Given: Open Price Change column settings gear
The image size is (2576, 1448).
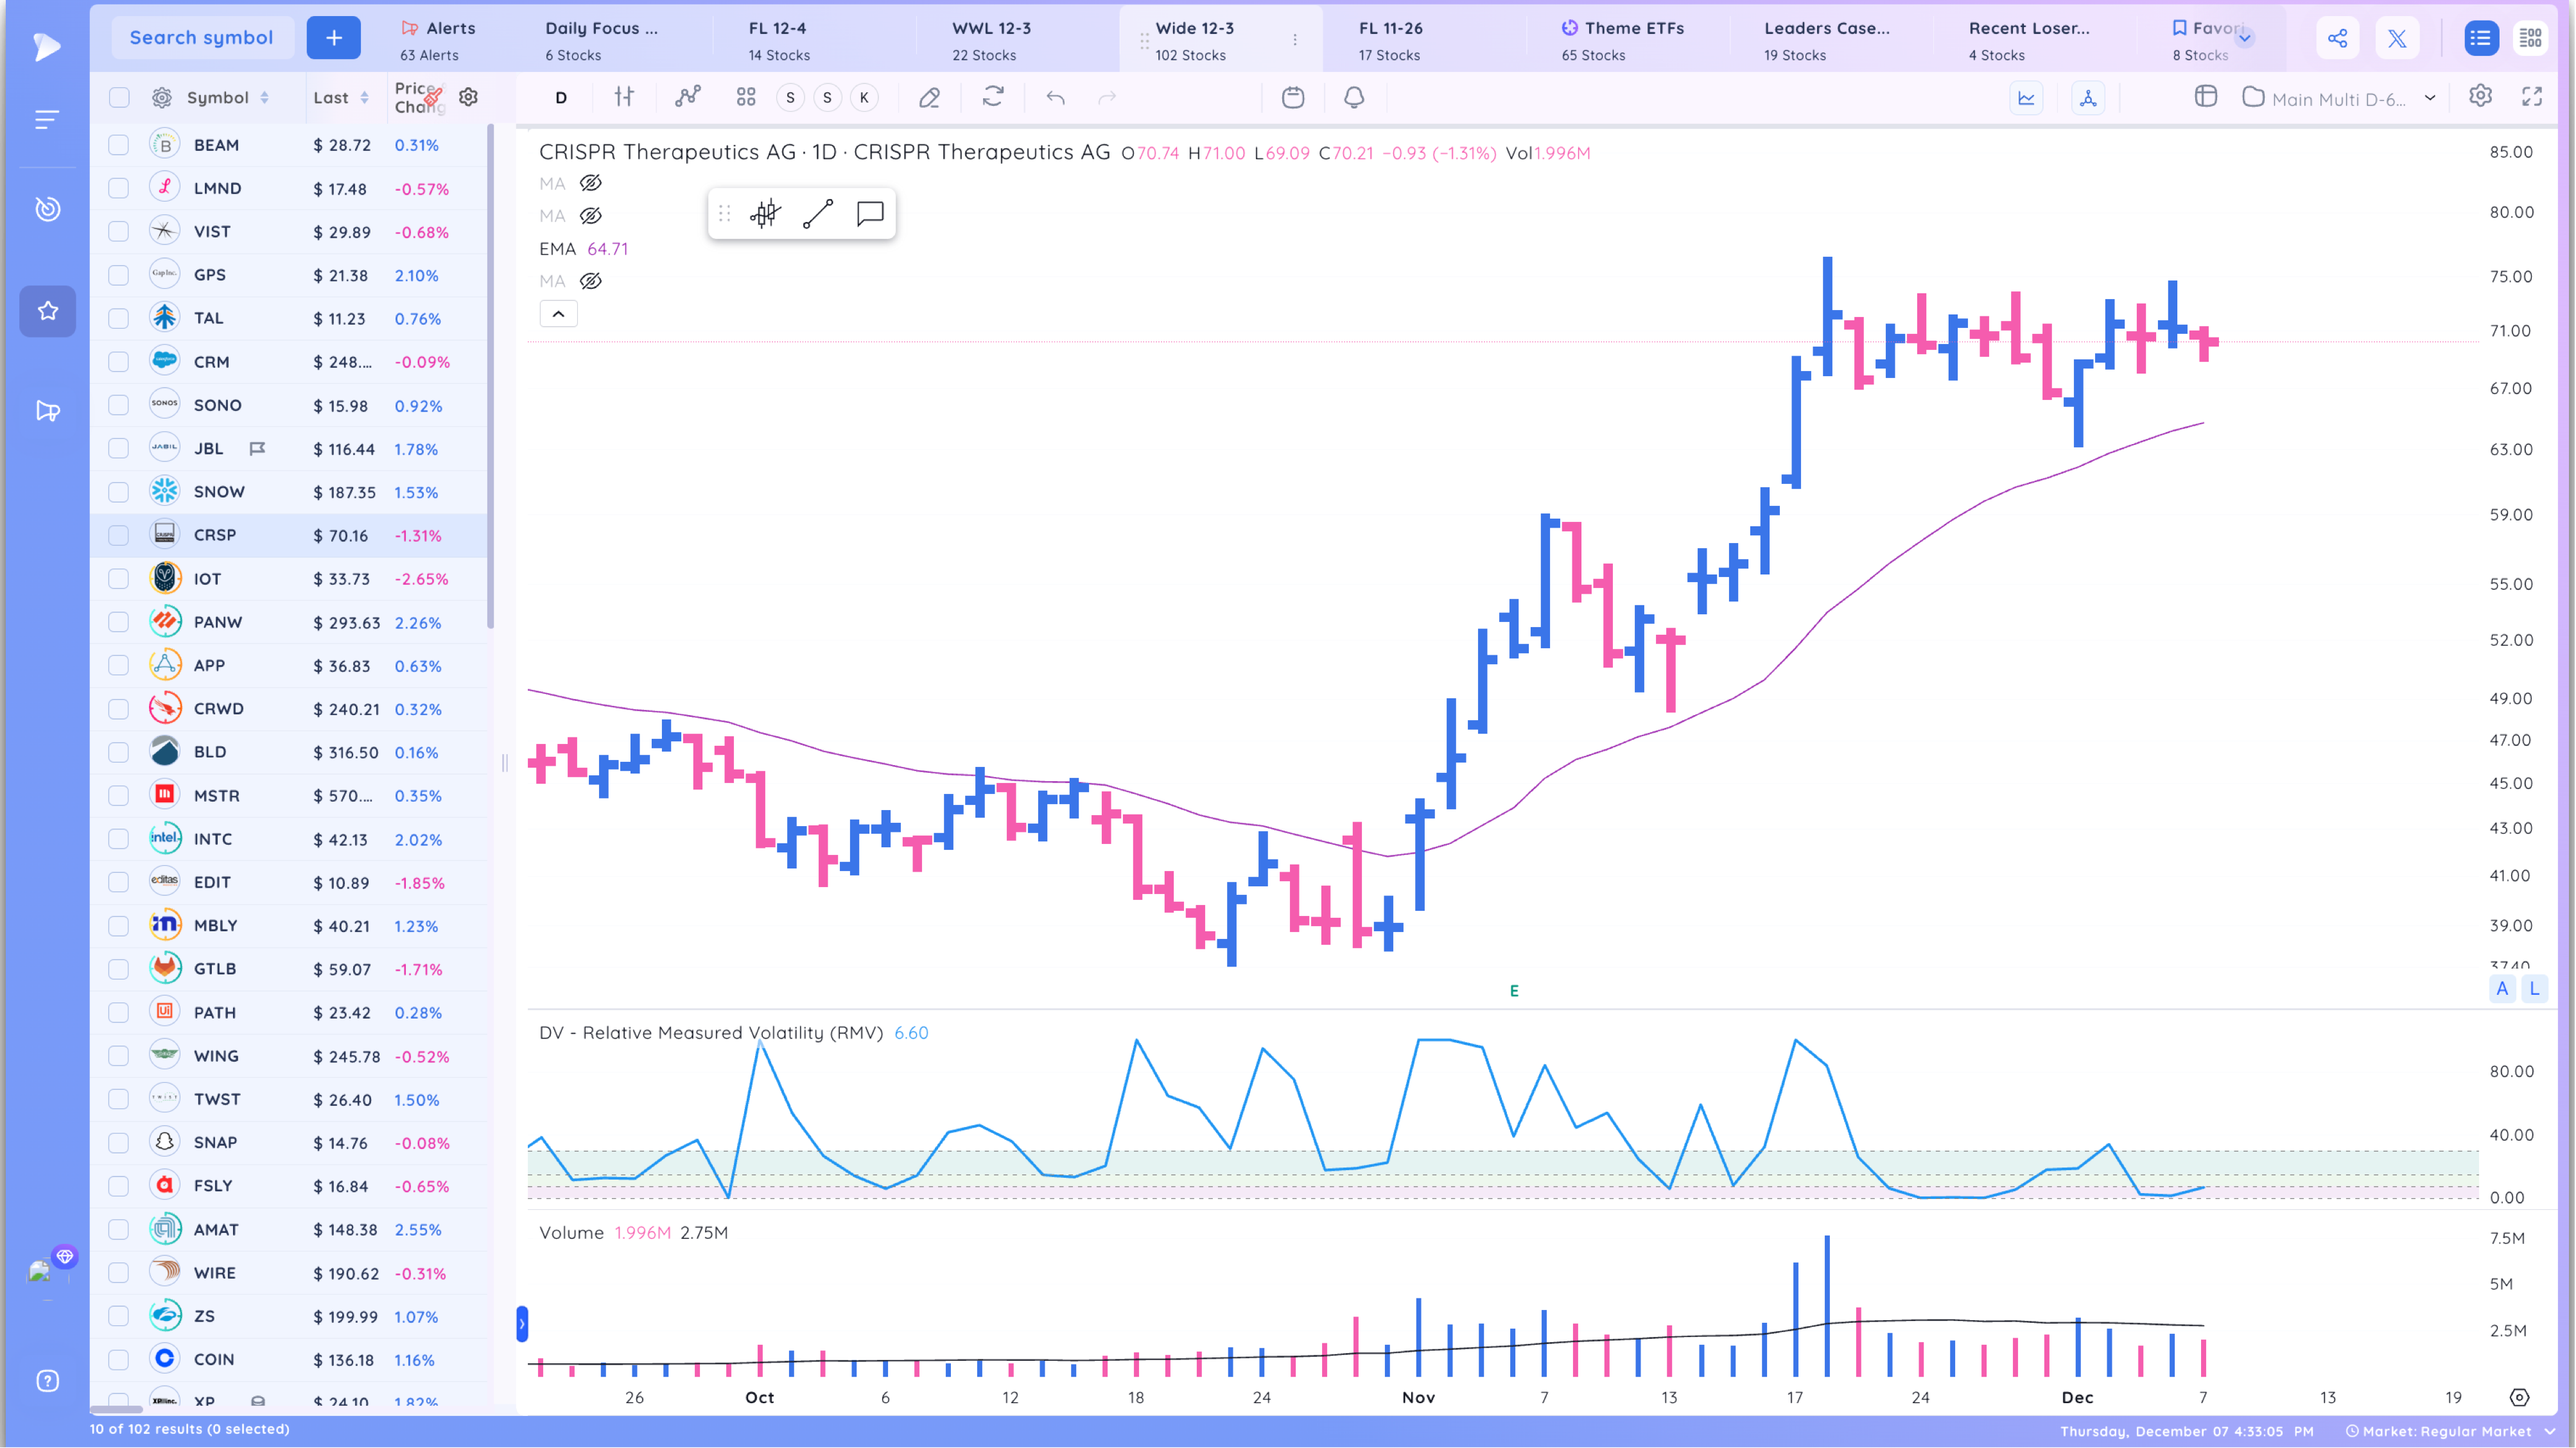Looking at the screenshot, I should click(468, 97).
